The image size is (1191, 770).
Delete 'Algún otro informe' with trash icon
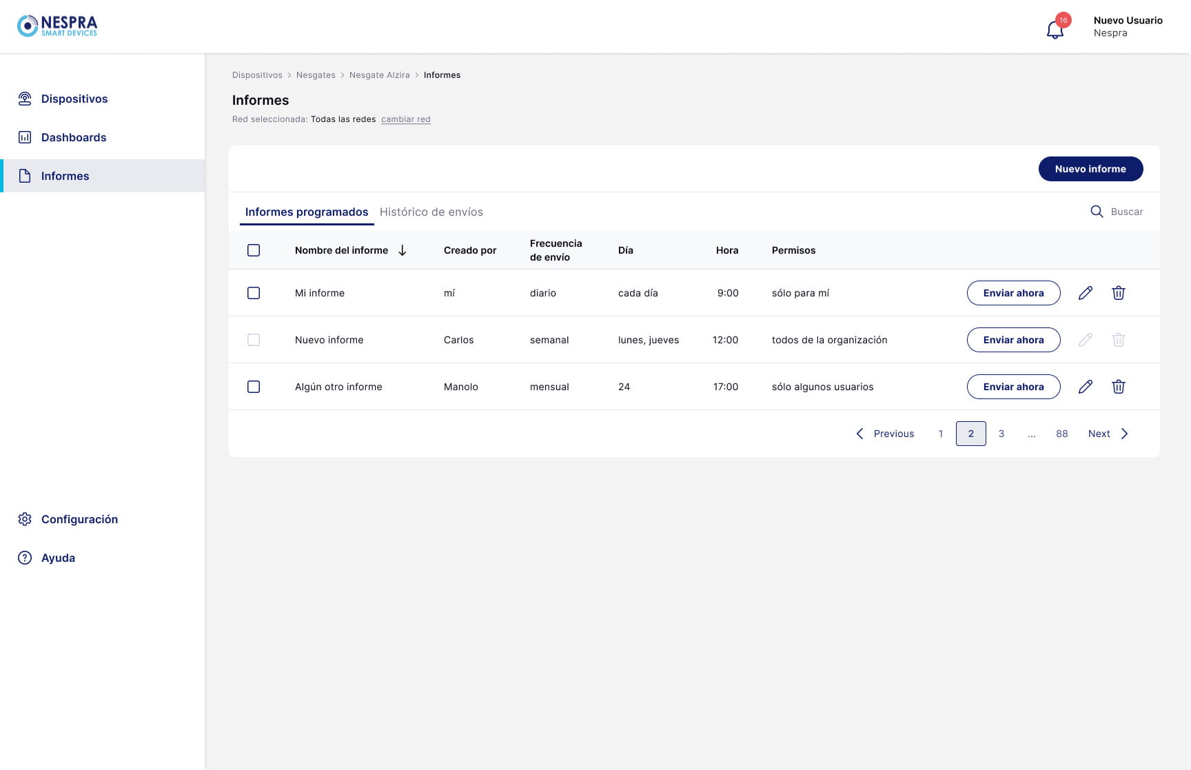(x=1118, y=387)
